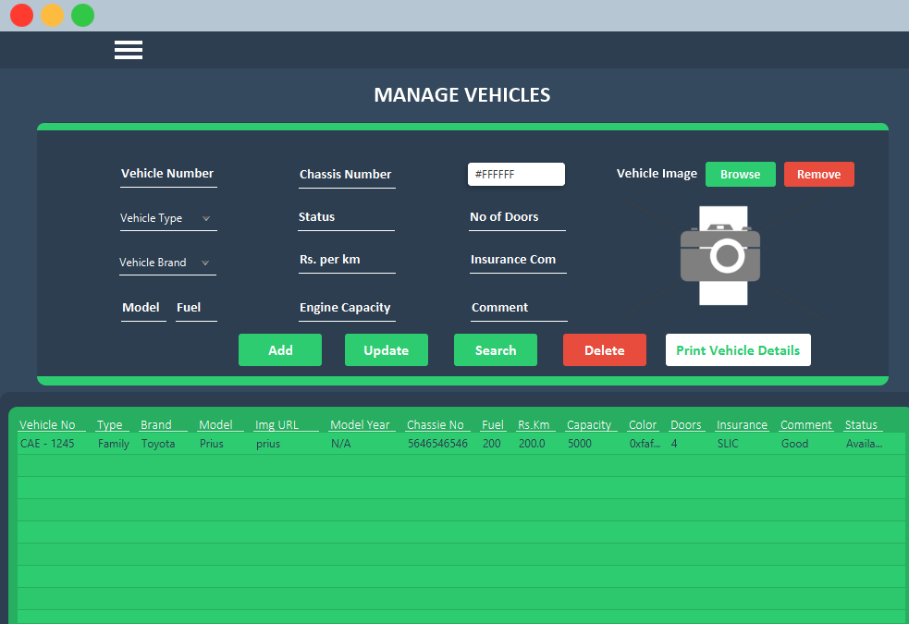Click the fuel value 200 cell
The height and width of the screenshot is (624, 909).
point(492,443)
